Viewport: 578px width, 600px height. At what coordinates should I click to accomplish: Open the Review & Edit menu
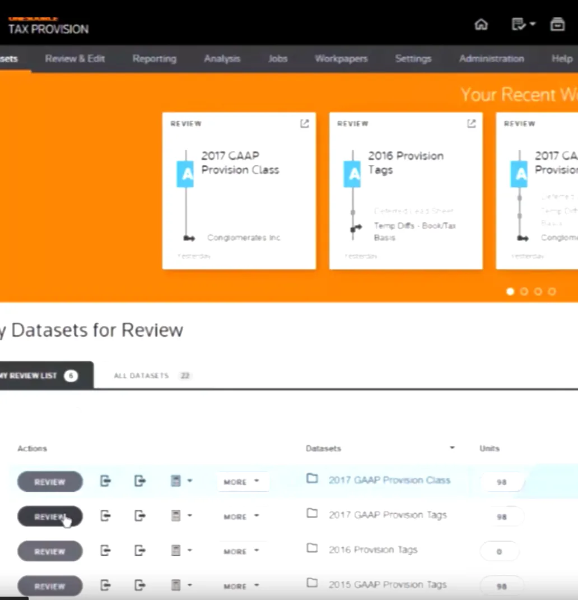(x=75, y=58)
